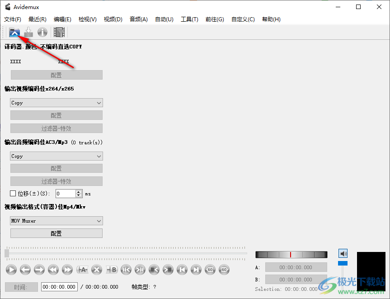Click the Open Video folder icon
Viewport: 390px width, 299px height.
click(15, 32)
